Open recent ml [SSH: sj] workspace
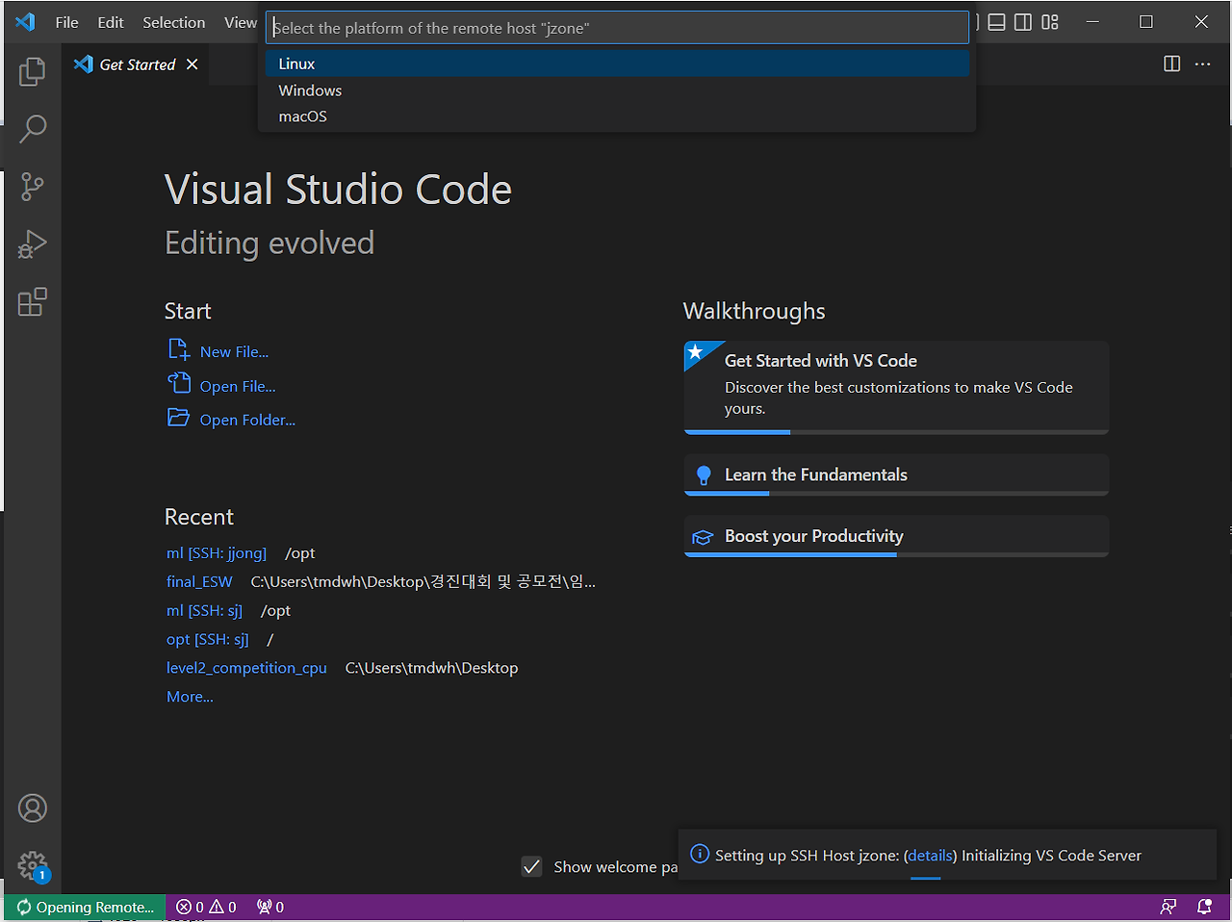Viewport: 1232px width, 922px height. (204, 610)
